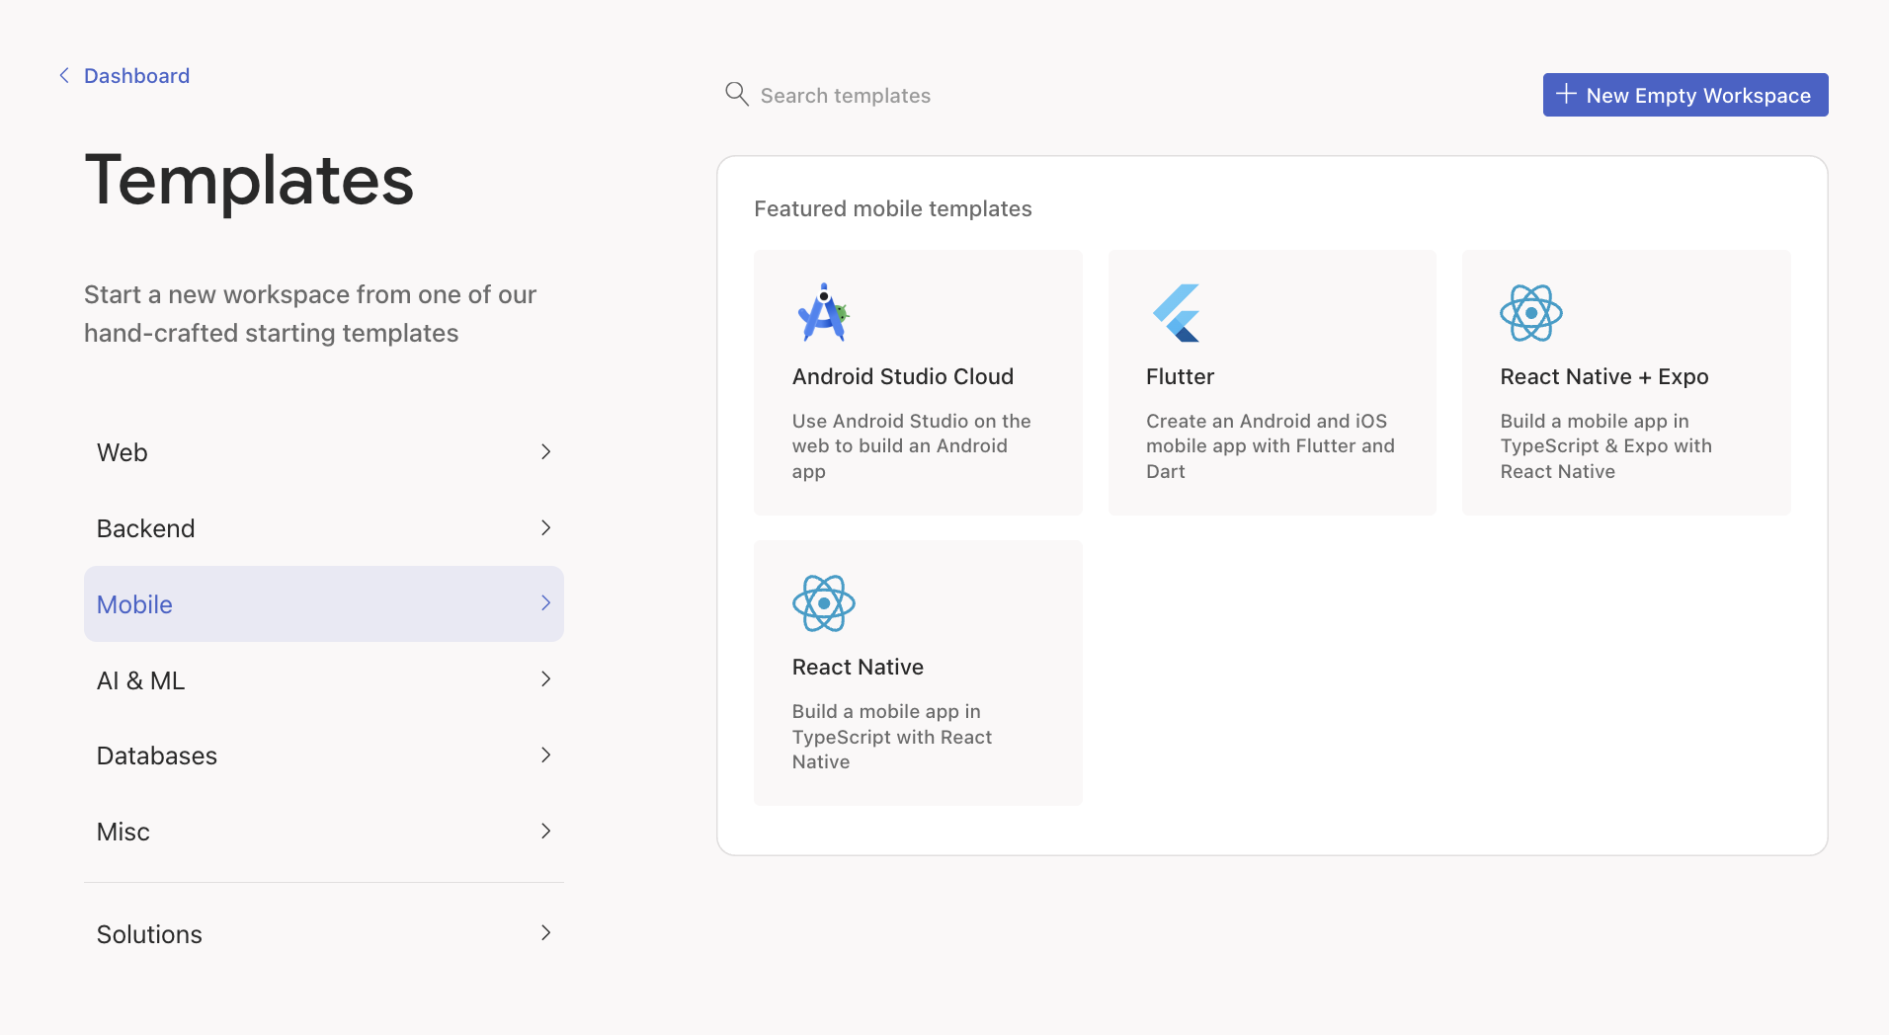Click the React Native + Expo atom icon
The width and height of the screenshot is (1889, 1035).
tap(1530, 313)
